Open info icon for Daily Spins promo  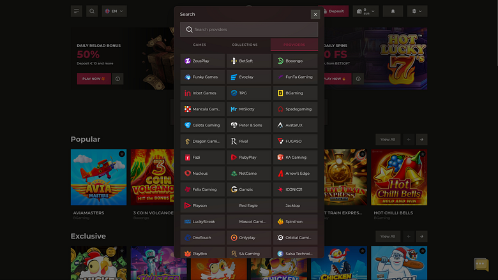358,78
